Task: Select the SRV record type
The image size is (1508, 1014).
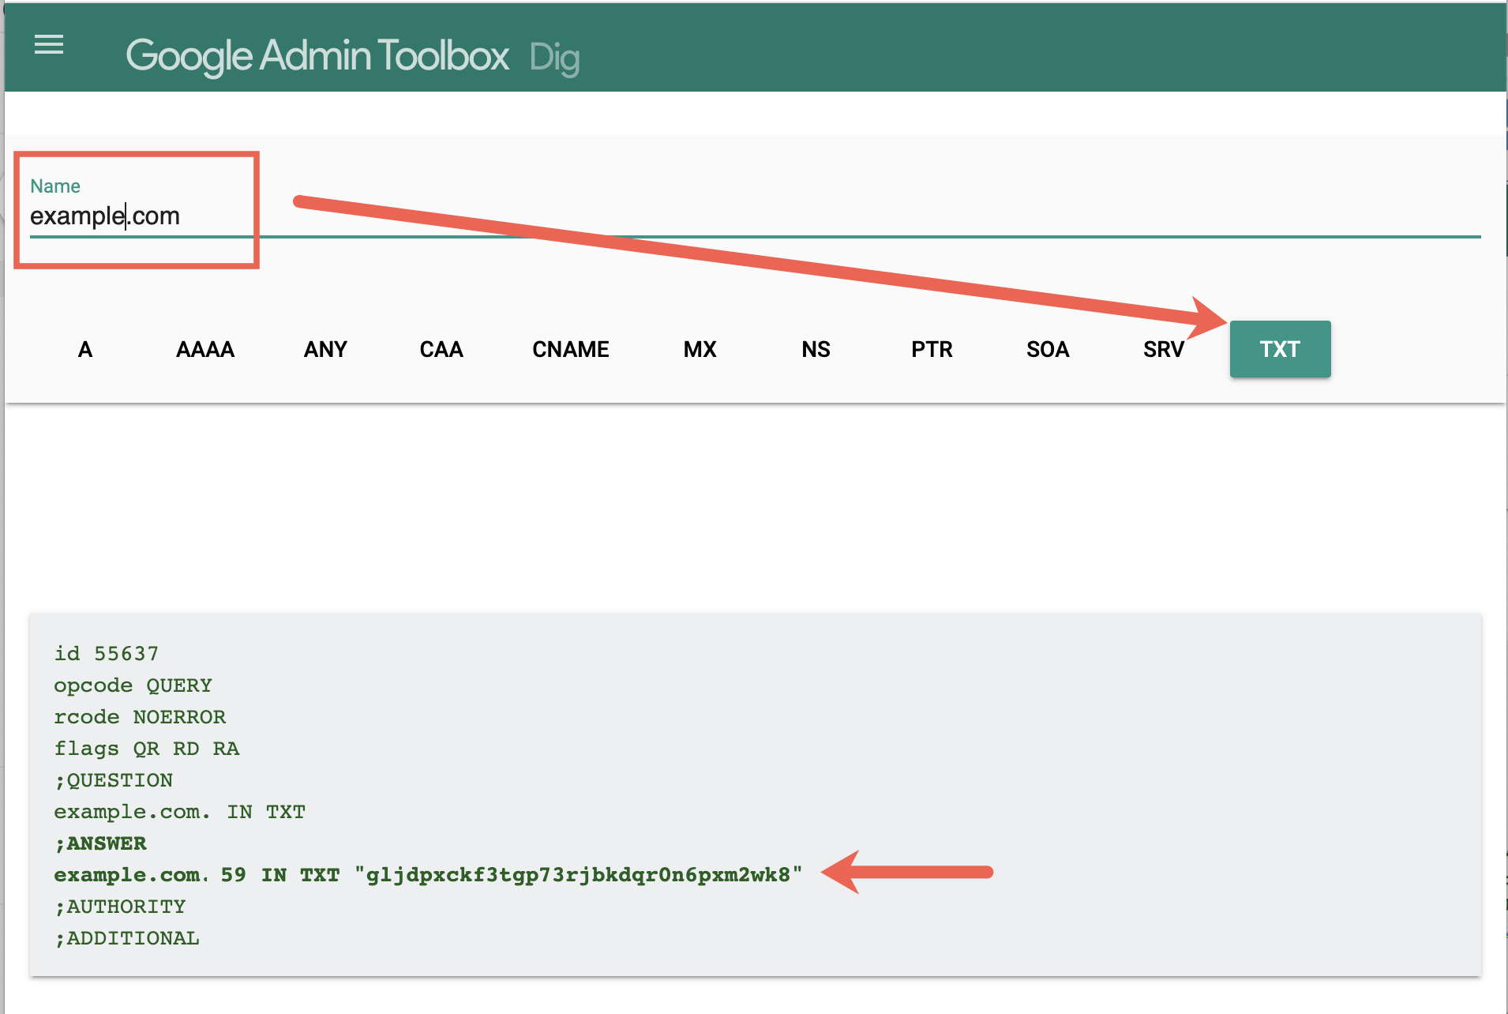Action: click(x=1163, y=349)
